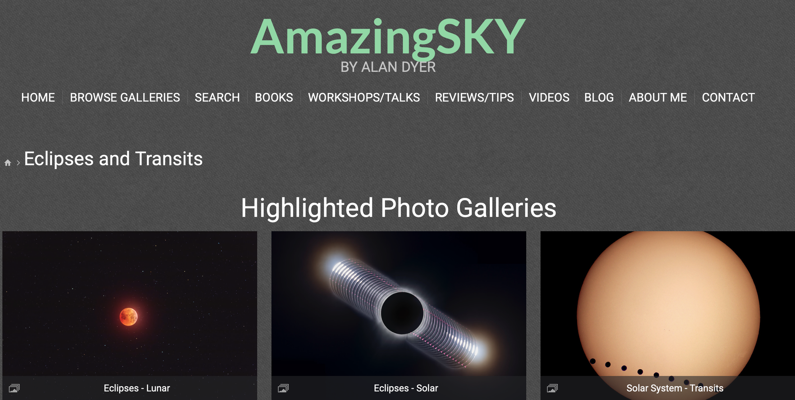Open the solar eclipse corona thumbnail

(x=398, y=304)
